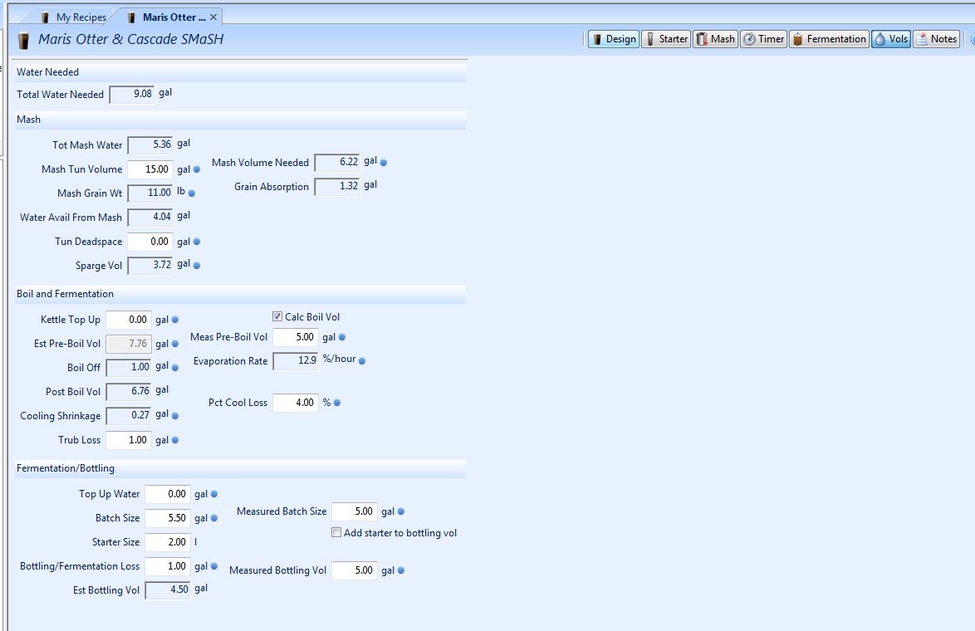Click the Cooling Shrinkage value 0.27

129,415
